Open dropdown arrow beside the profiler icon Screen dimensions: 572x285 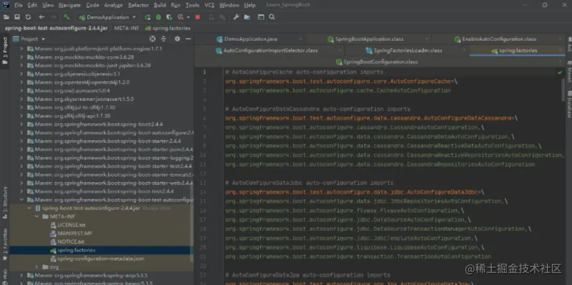point(188,17)
